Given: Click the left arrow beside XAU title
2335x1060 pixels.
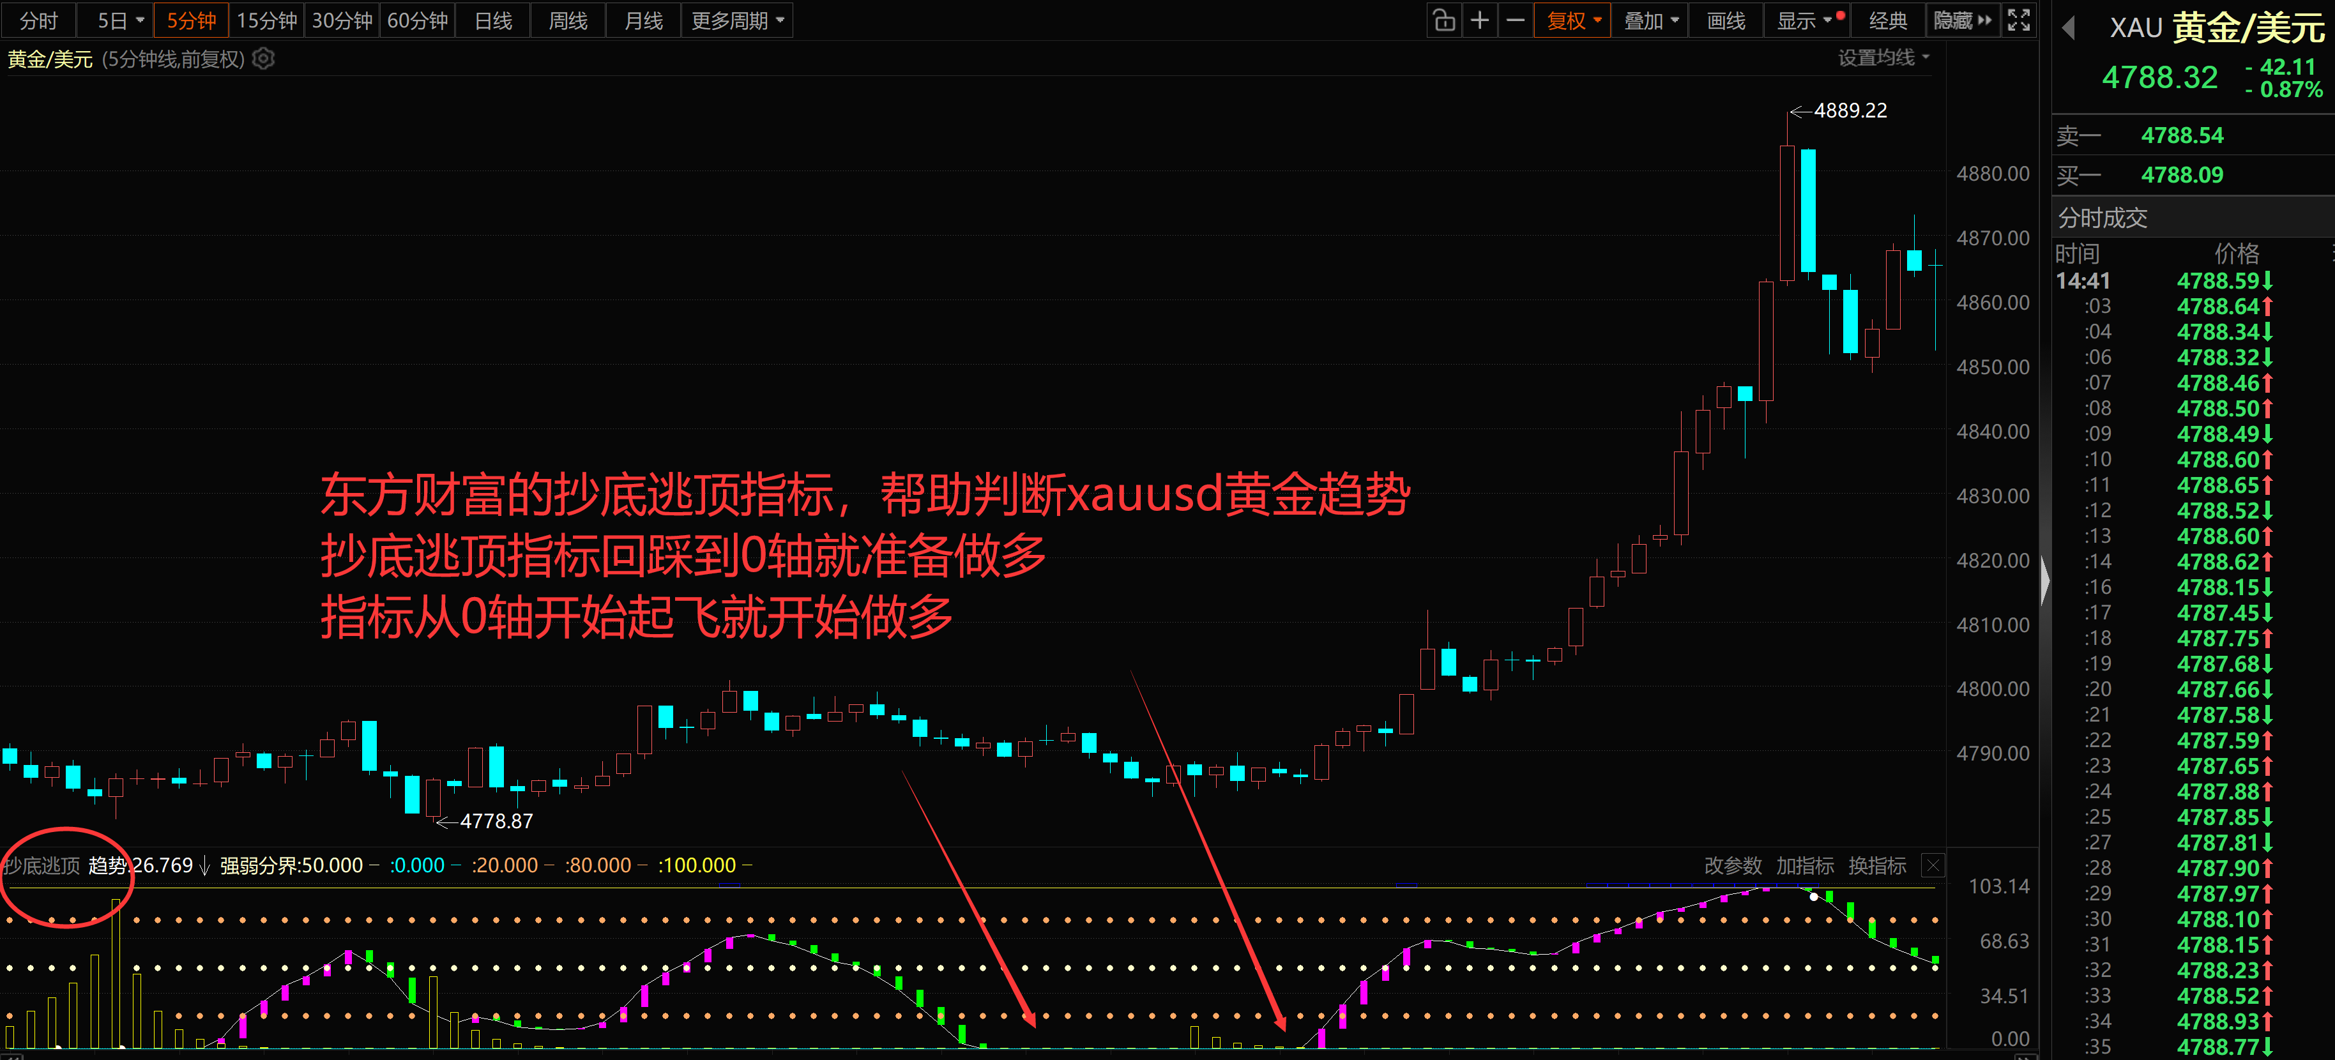Looking at the screenshot, I should (2069, 28).
